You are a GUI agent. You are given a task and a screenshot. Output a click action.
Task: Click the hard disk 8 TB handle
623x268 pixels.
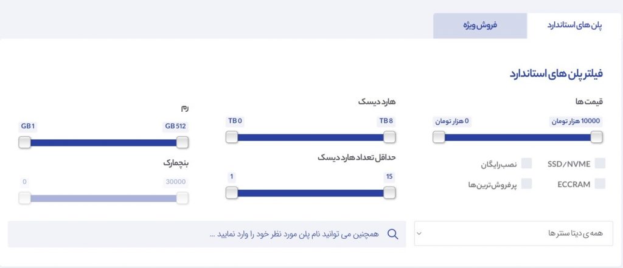click(389, 137)
